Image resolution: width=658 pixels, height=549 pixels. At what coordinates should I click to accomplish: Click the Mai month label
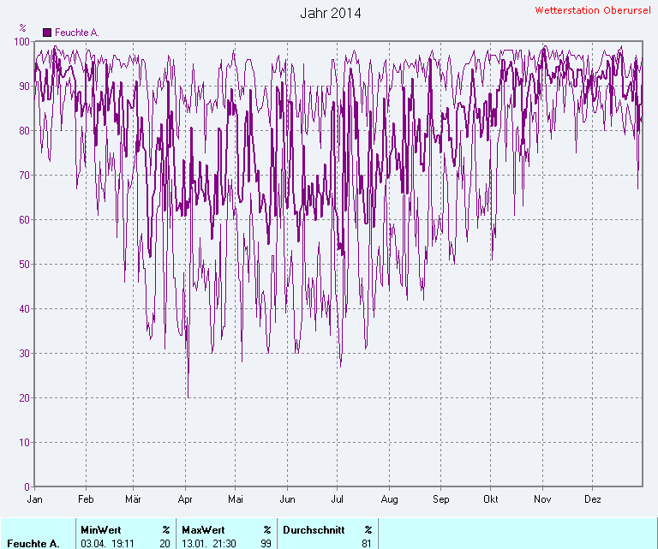[236, 499]
